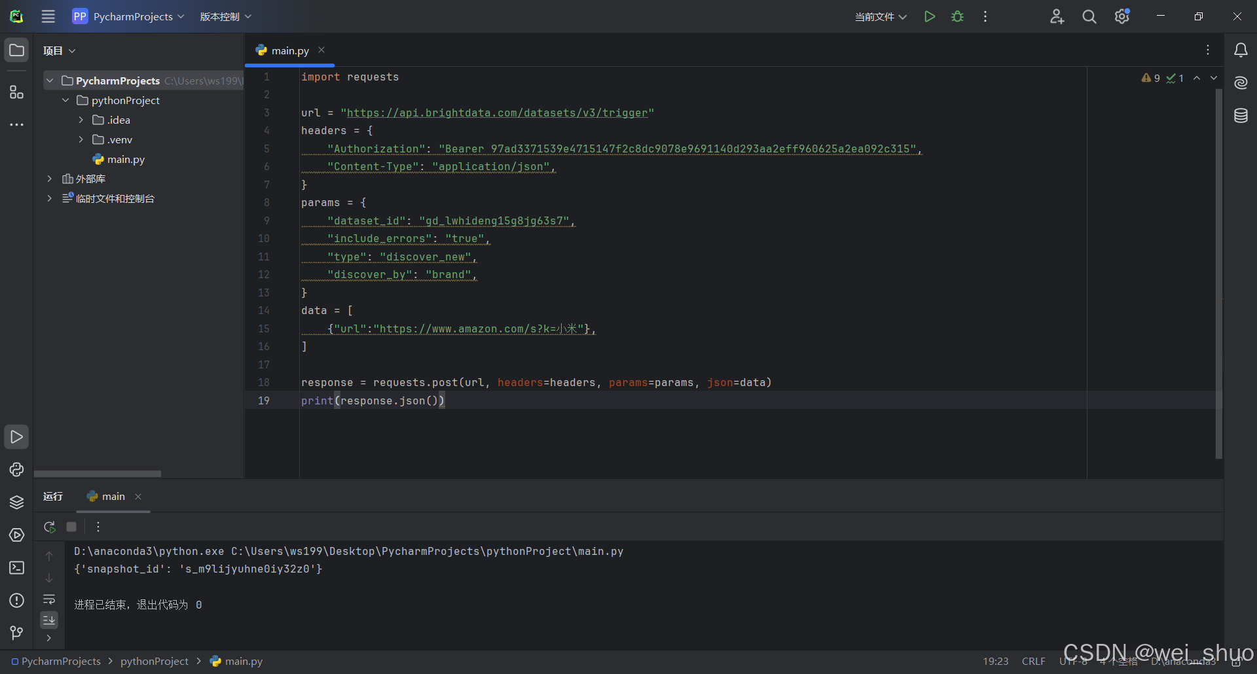Toggle scroll to end in console

[49, 620]
